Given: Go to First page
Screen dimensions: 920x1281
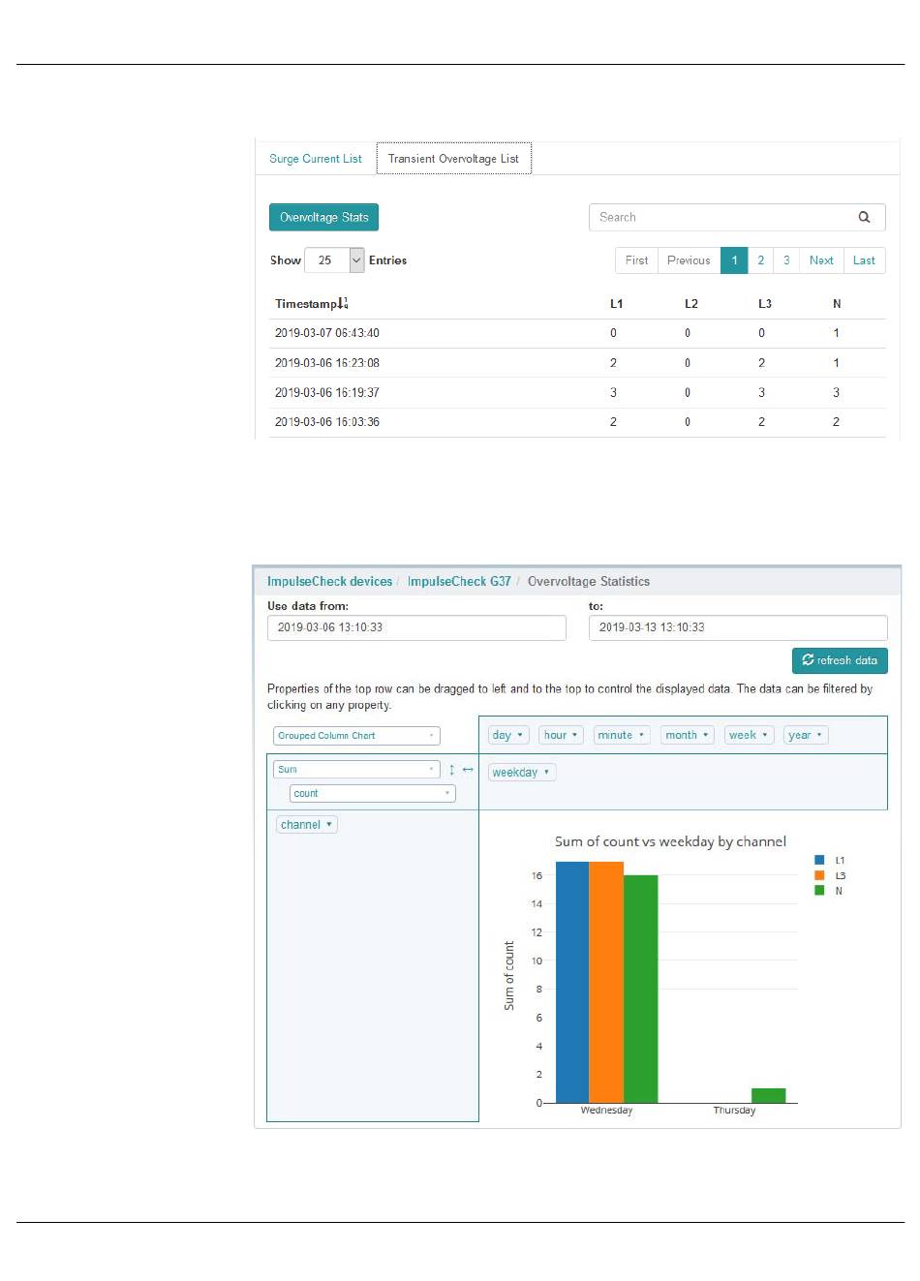Looking at the screenshot, I should tap(636, 260).
